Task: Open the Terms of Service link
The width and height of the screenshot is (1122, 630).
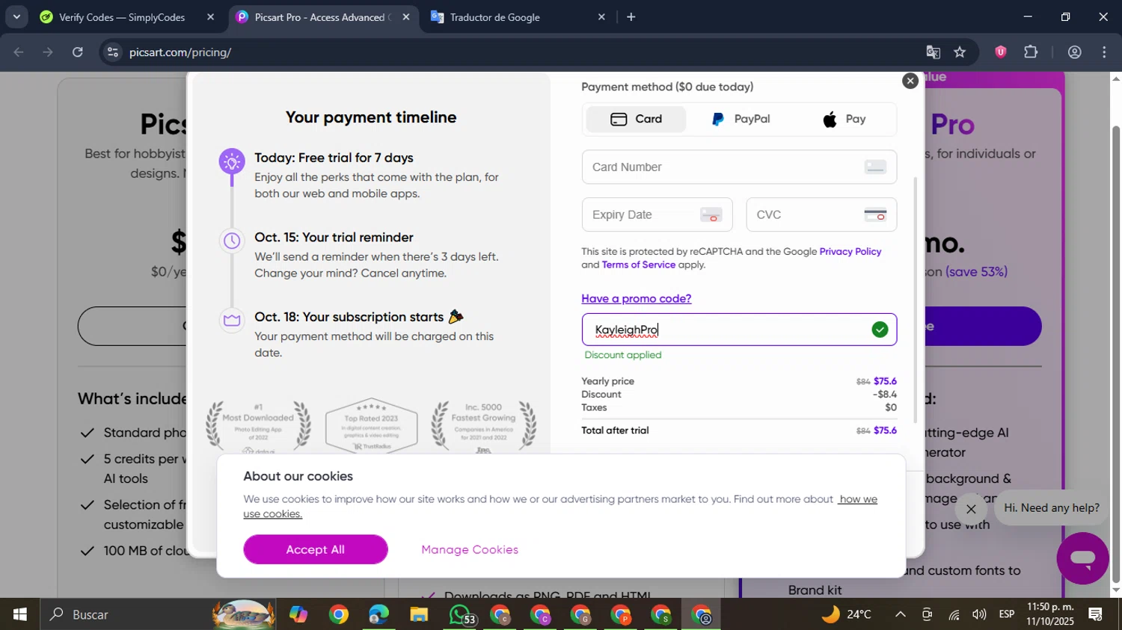Action: point(638,265)
